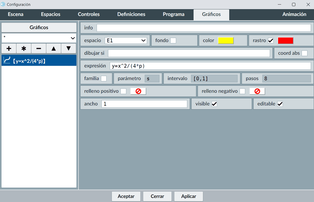Open the espacio E1 dropdown

[126, 41]
